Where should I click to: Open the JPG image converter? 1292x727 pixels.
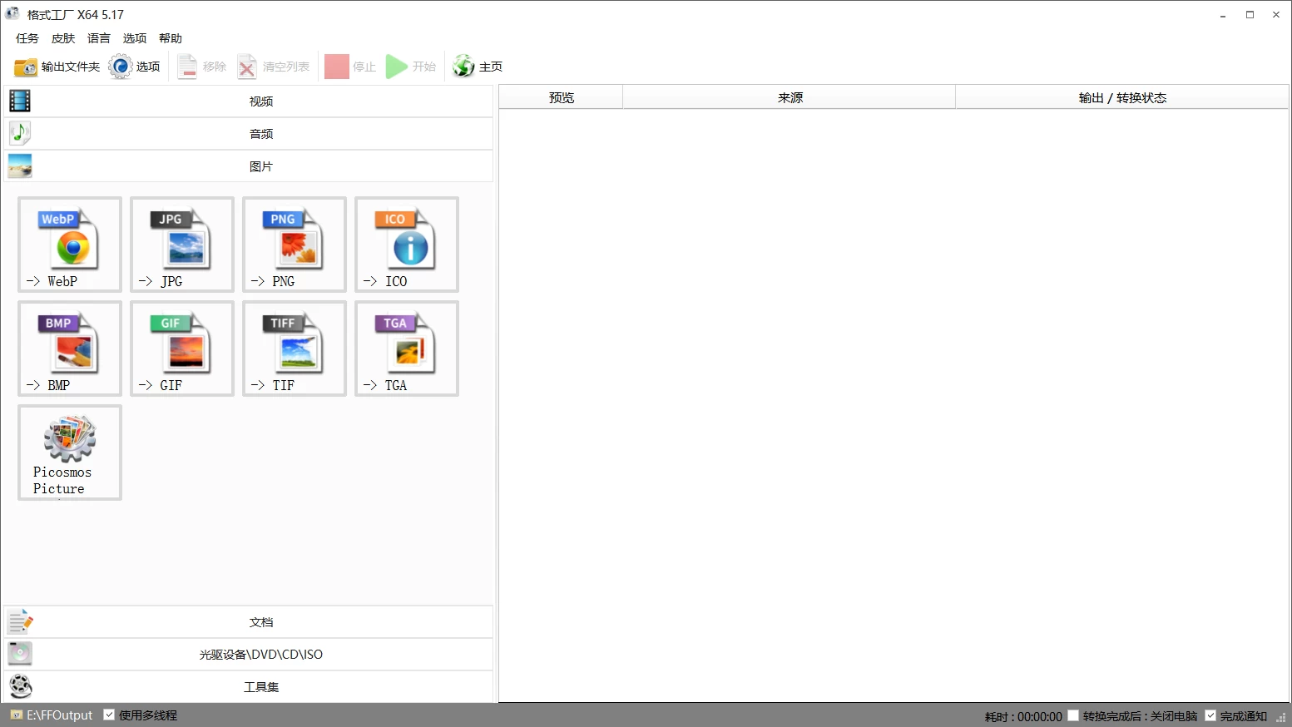click(182, 245)
